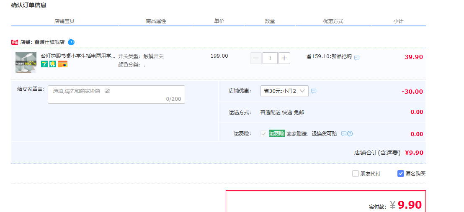
Task: Click comment icon after 退换货可赔
Action: point(343,134)
